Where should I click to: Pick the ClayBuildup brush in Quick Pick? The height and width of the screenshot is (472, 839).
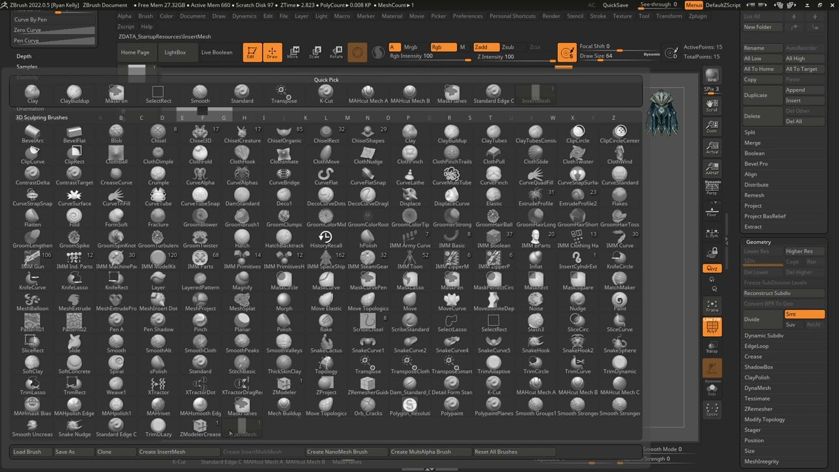tap(74, 94)
